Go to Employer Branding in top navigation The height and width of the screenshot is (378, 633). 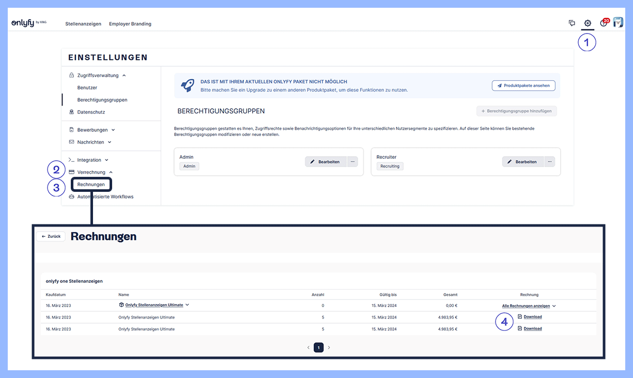[x=130, y=24]
